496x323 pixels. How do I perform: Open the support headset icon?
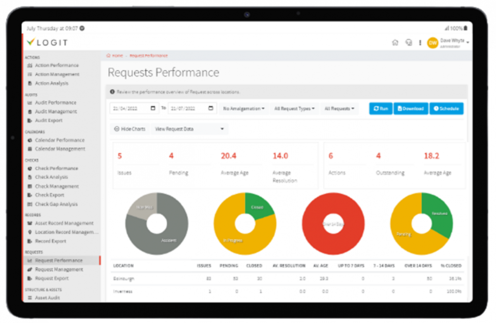[408, 43]
